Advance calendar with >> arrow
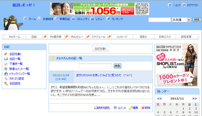This screenshot has height=116, width=202. [x=194, y=98]
